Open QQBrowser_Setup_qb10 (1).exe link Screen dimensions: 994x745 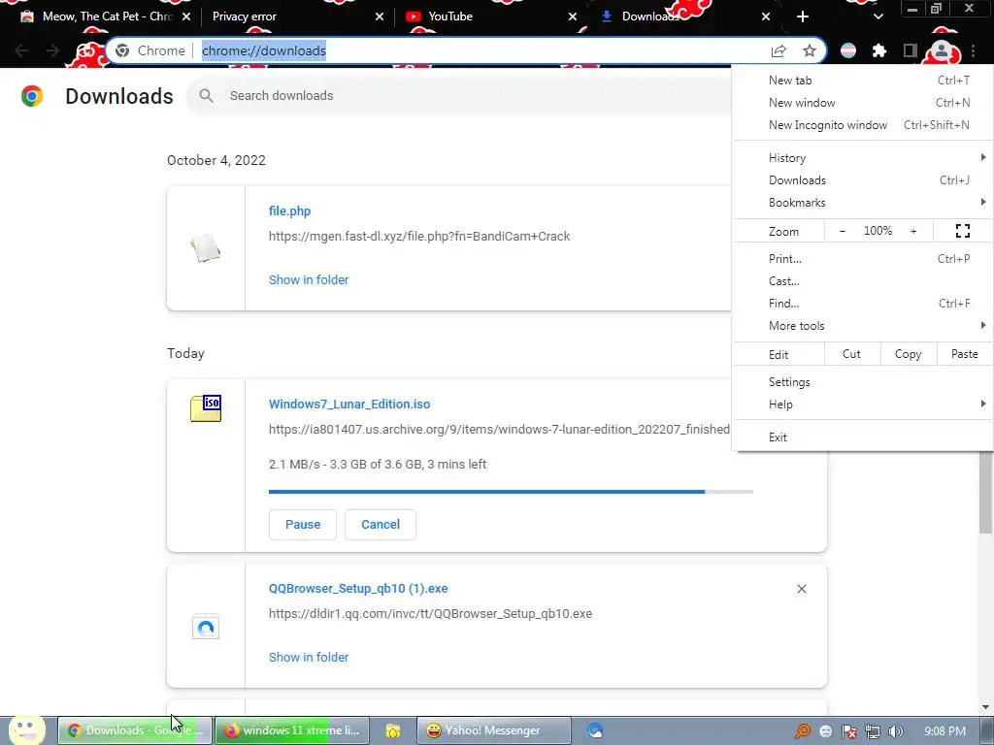(x=358, y=589)
